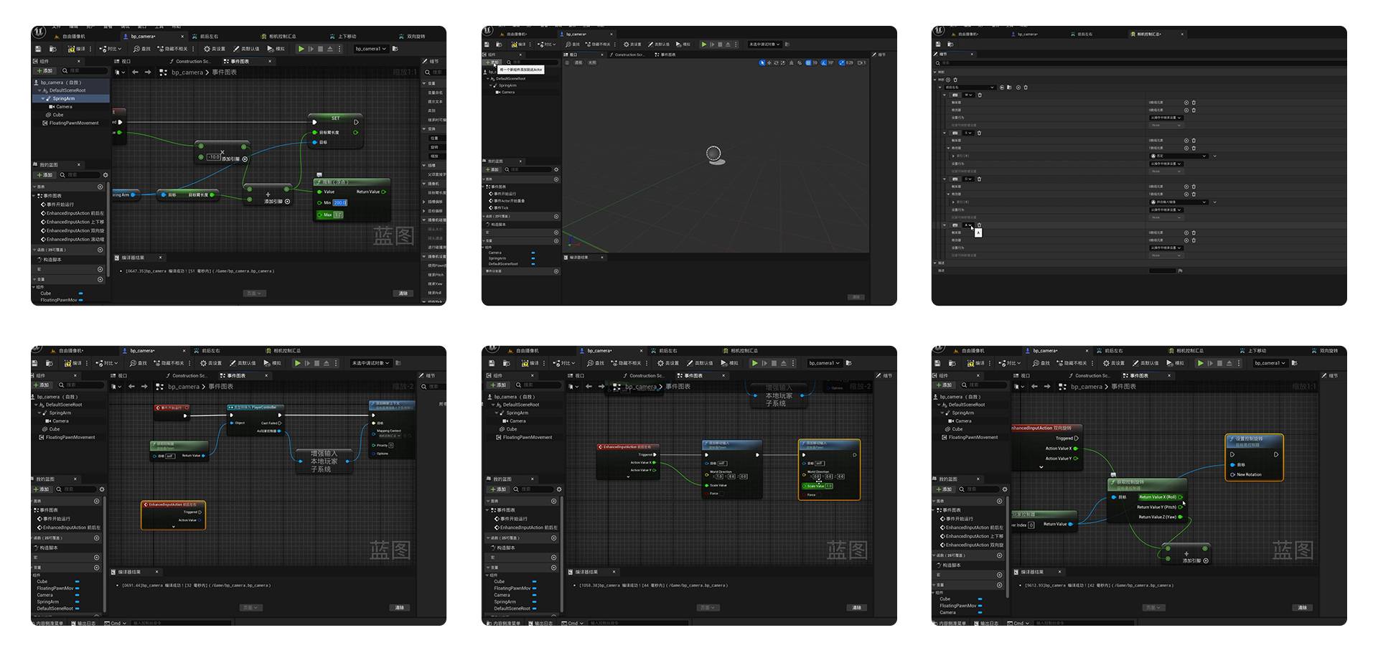Click My Blueprint settings gear in SET-node screenshot
1378x653 pixels.
pyautogui.click(x=106, y=175)
